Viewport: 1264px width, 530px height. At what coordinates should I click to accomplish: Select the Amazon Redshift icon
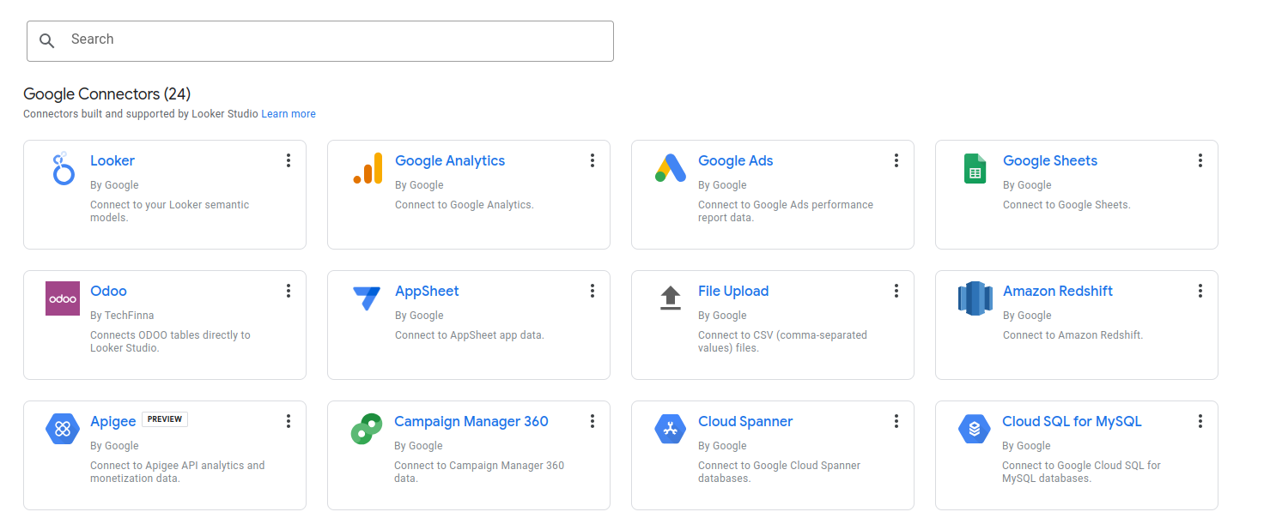tap(975, 298)
